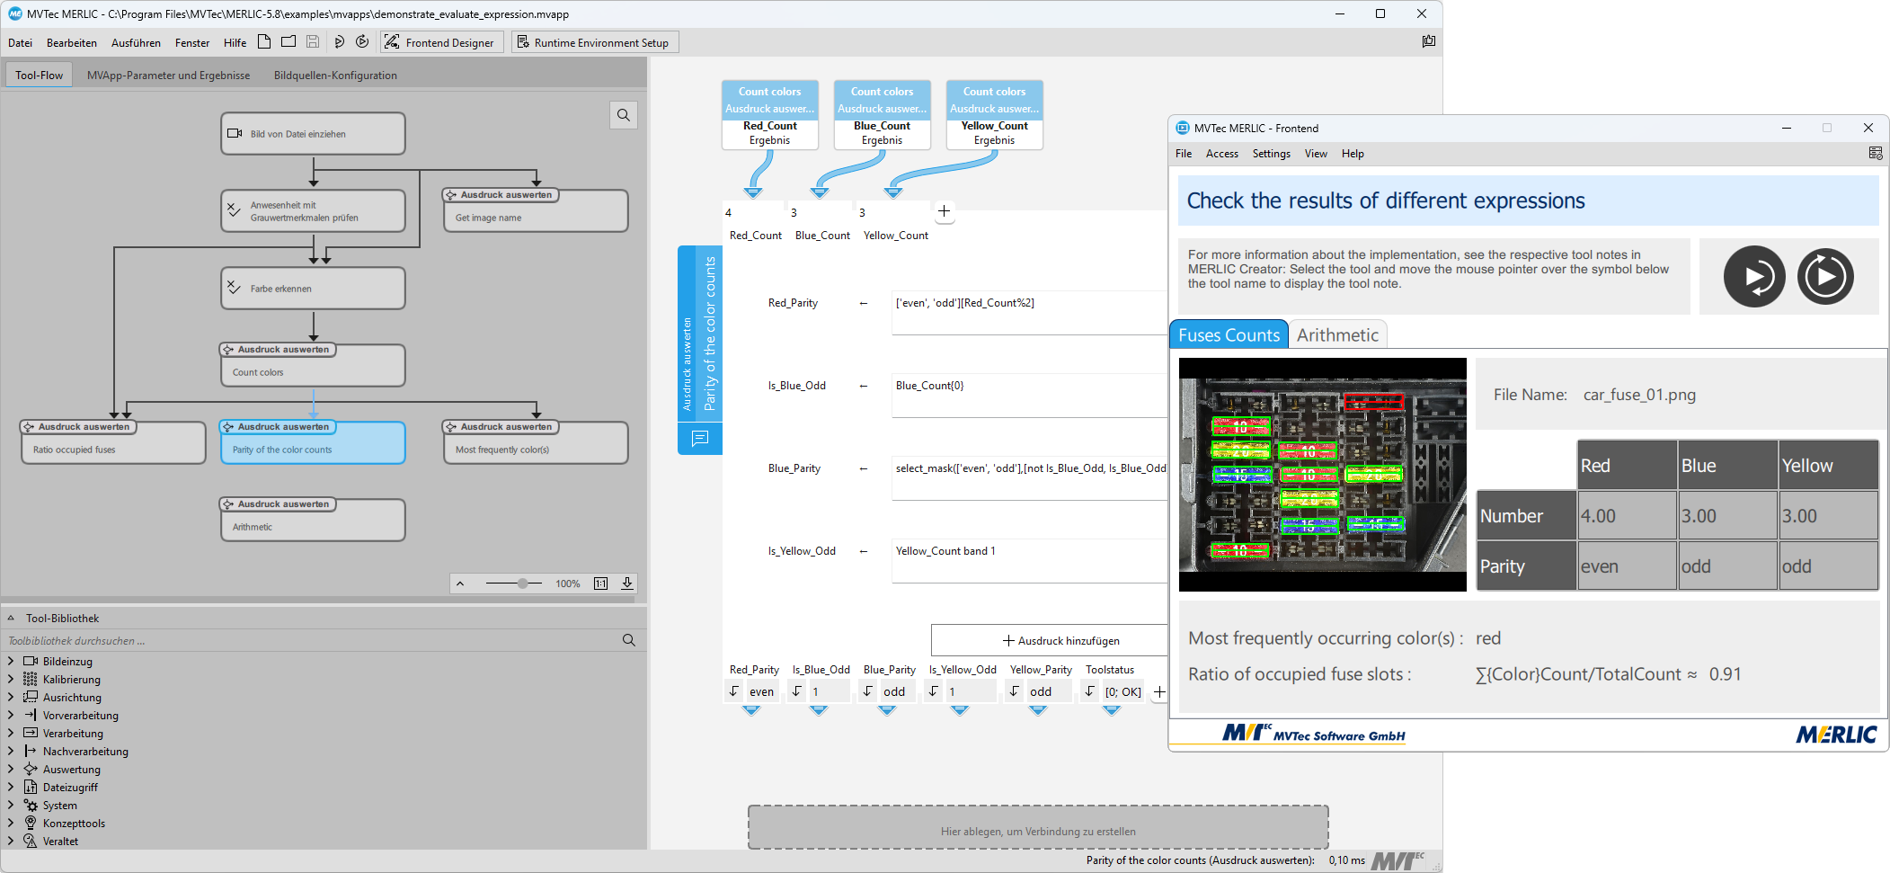Image resolution: width=1890 pixels, height=873 pixels.
Task: Create a new MVApp with the blank page icon
Action: click(x=264, y=41)
